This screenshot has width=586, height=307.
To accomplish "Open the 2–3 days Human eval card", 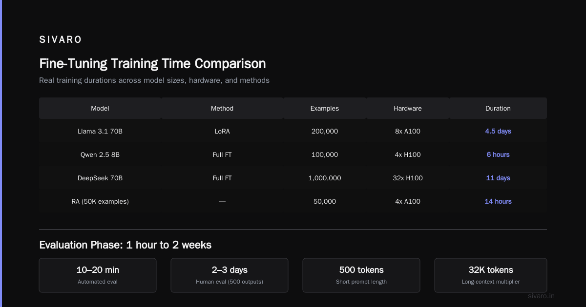I will [230, 275].
